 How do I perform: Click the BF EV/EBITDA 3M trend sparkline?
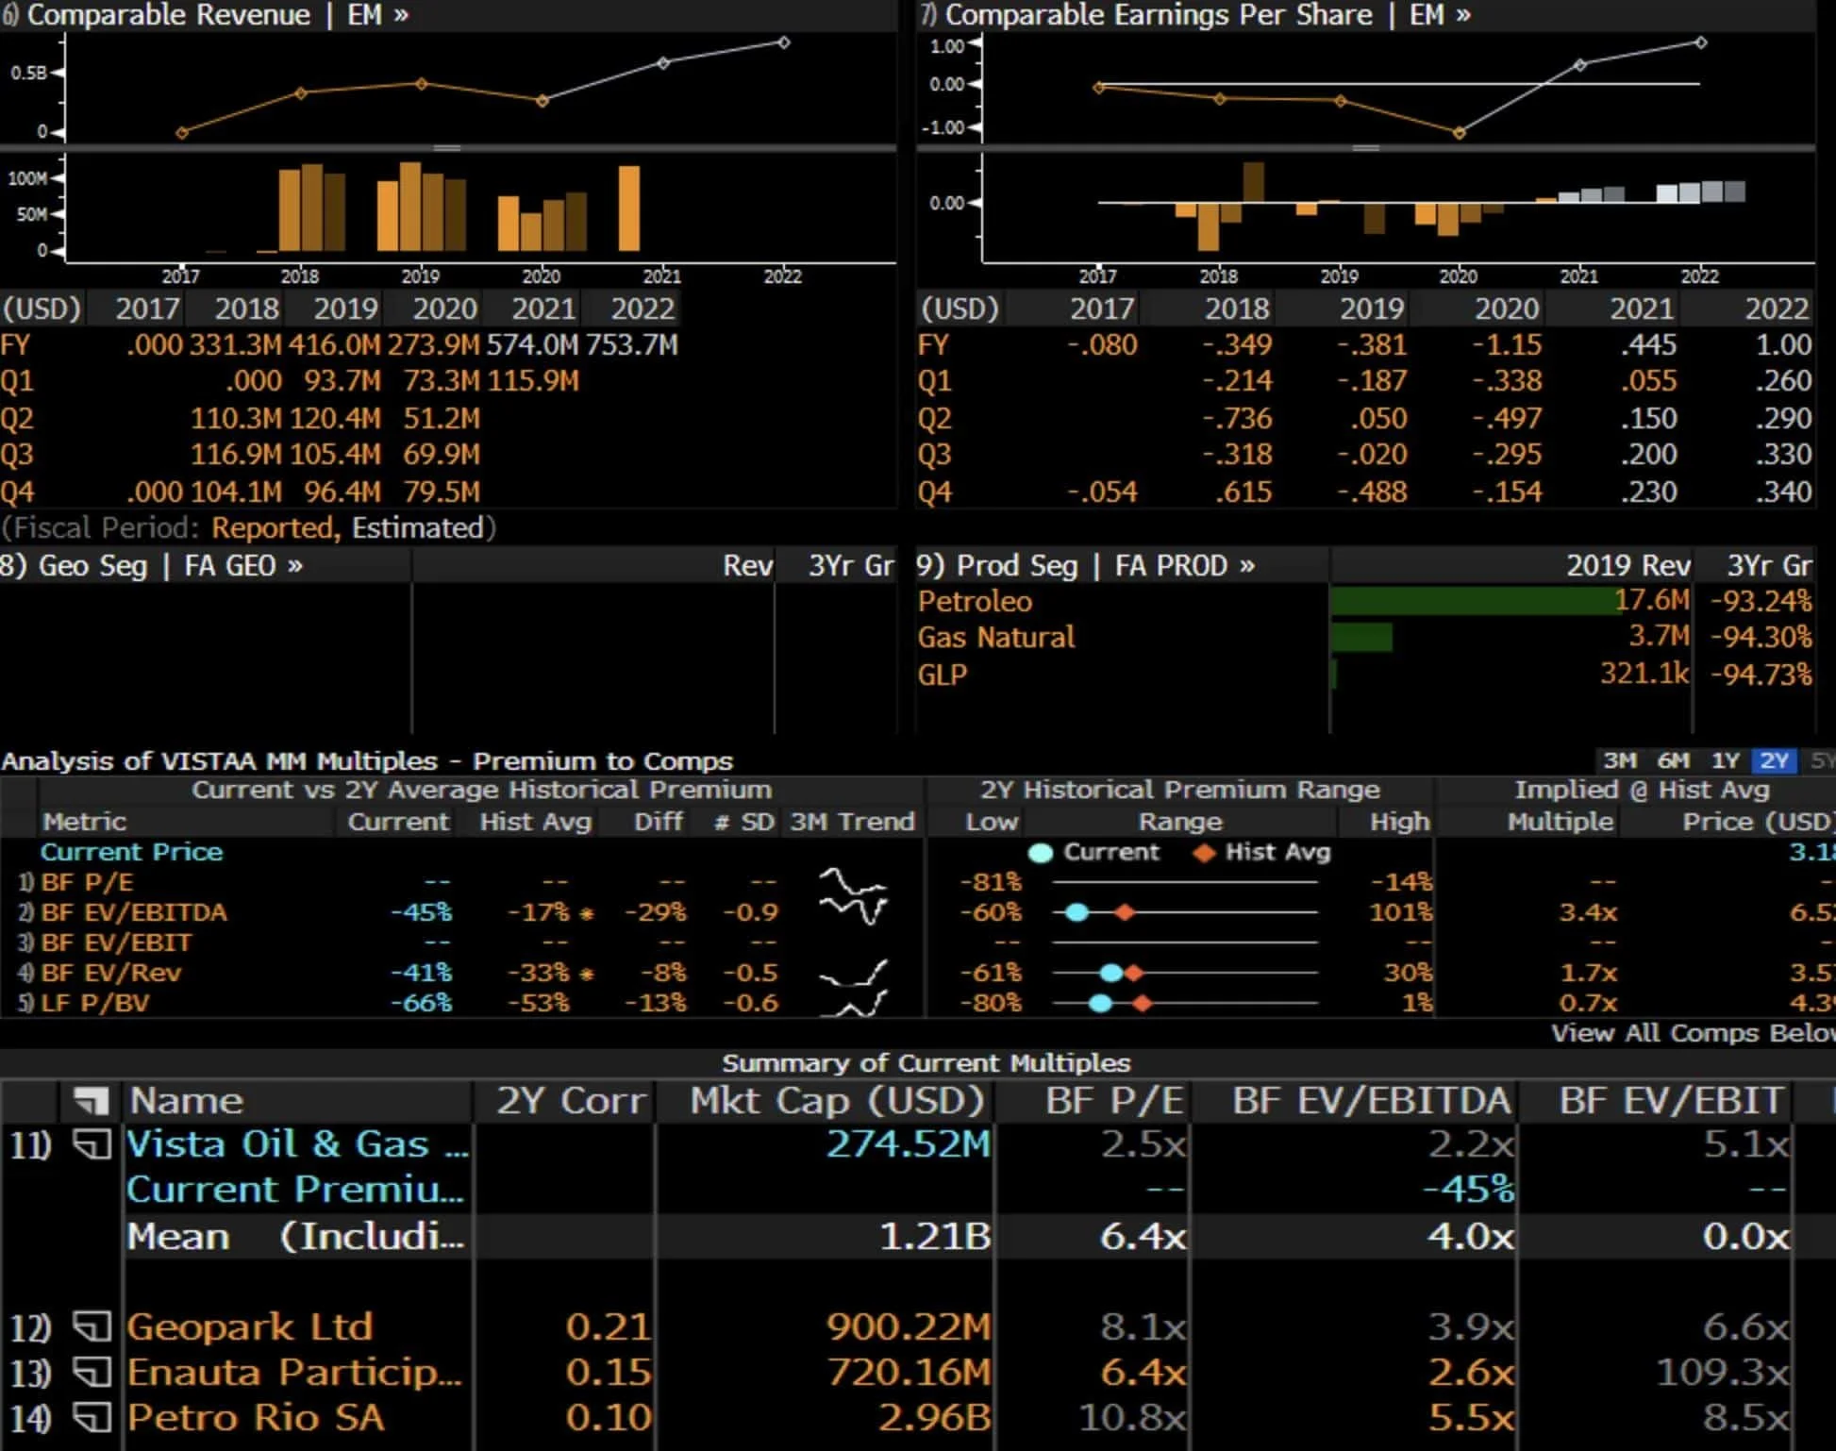tap(854, 910)
